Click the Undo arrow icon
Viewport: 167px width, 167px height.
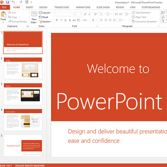pyautogui.click(x=13, y=2)
